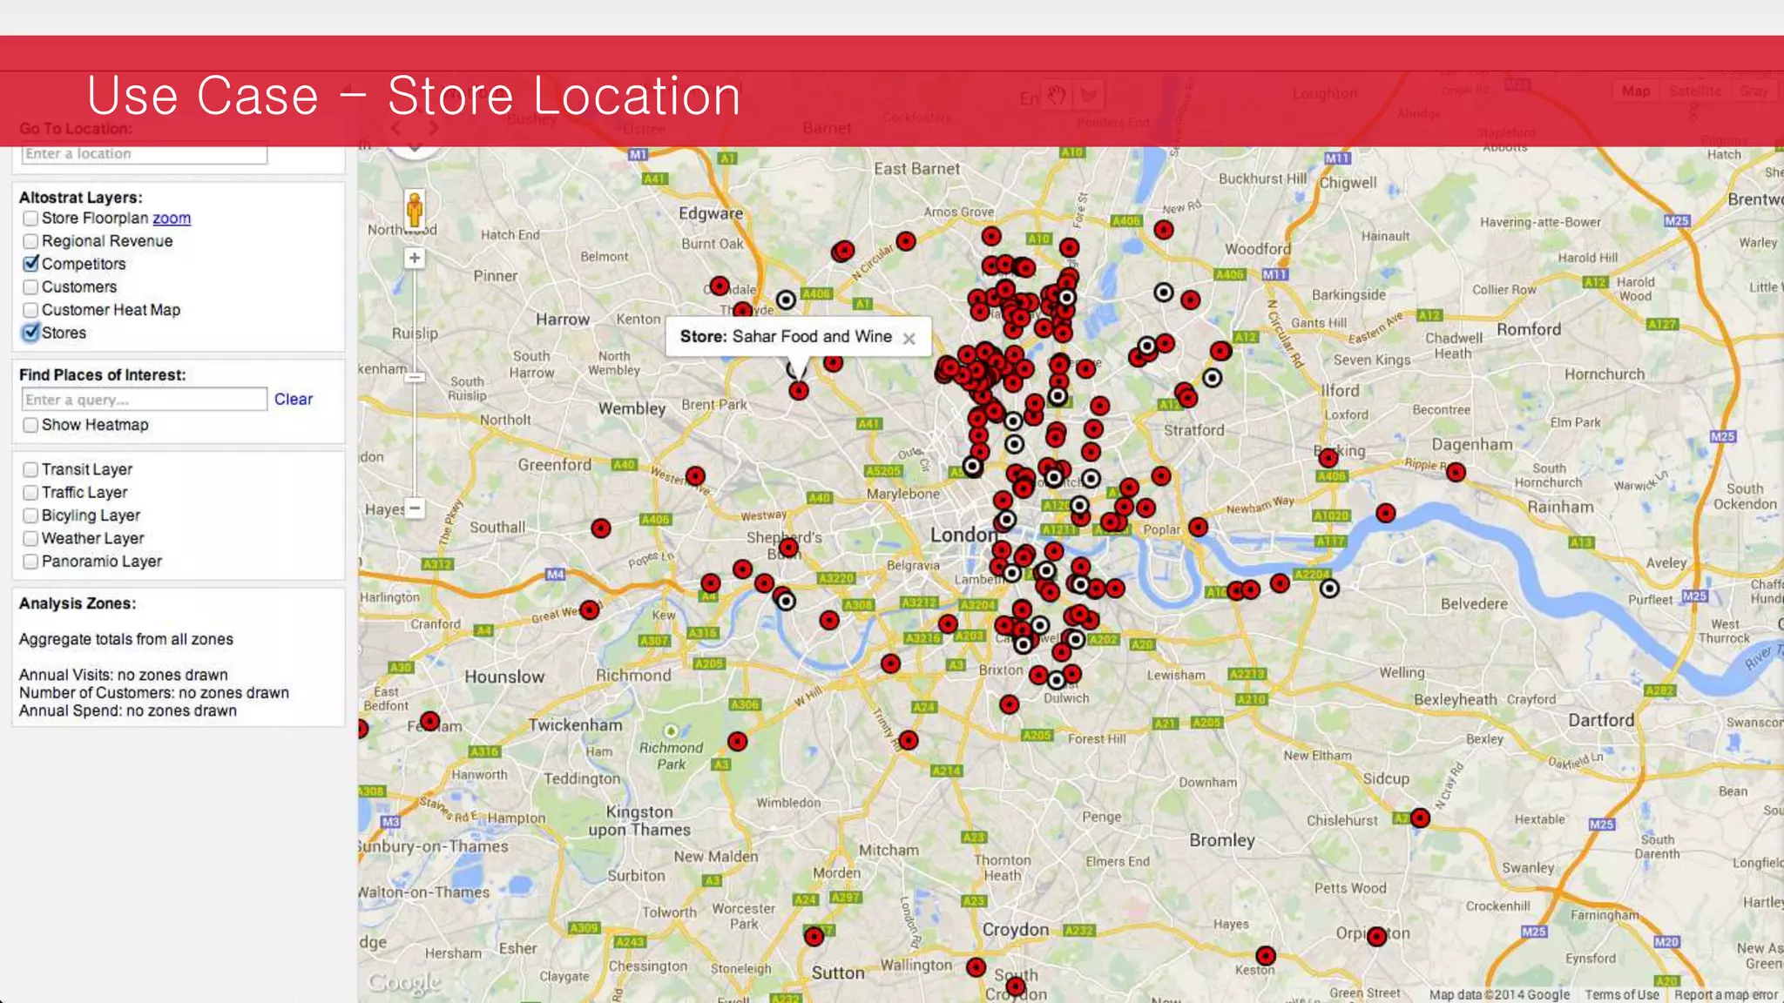Select the Street View pegman icon
The height and width of the screenshot is (1003, 1784).
pyautogui.click(x=415, y=210)
